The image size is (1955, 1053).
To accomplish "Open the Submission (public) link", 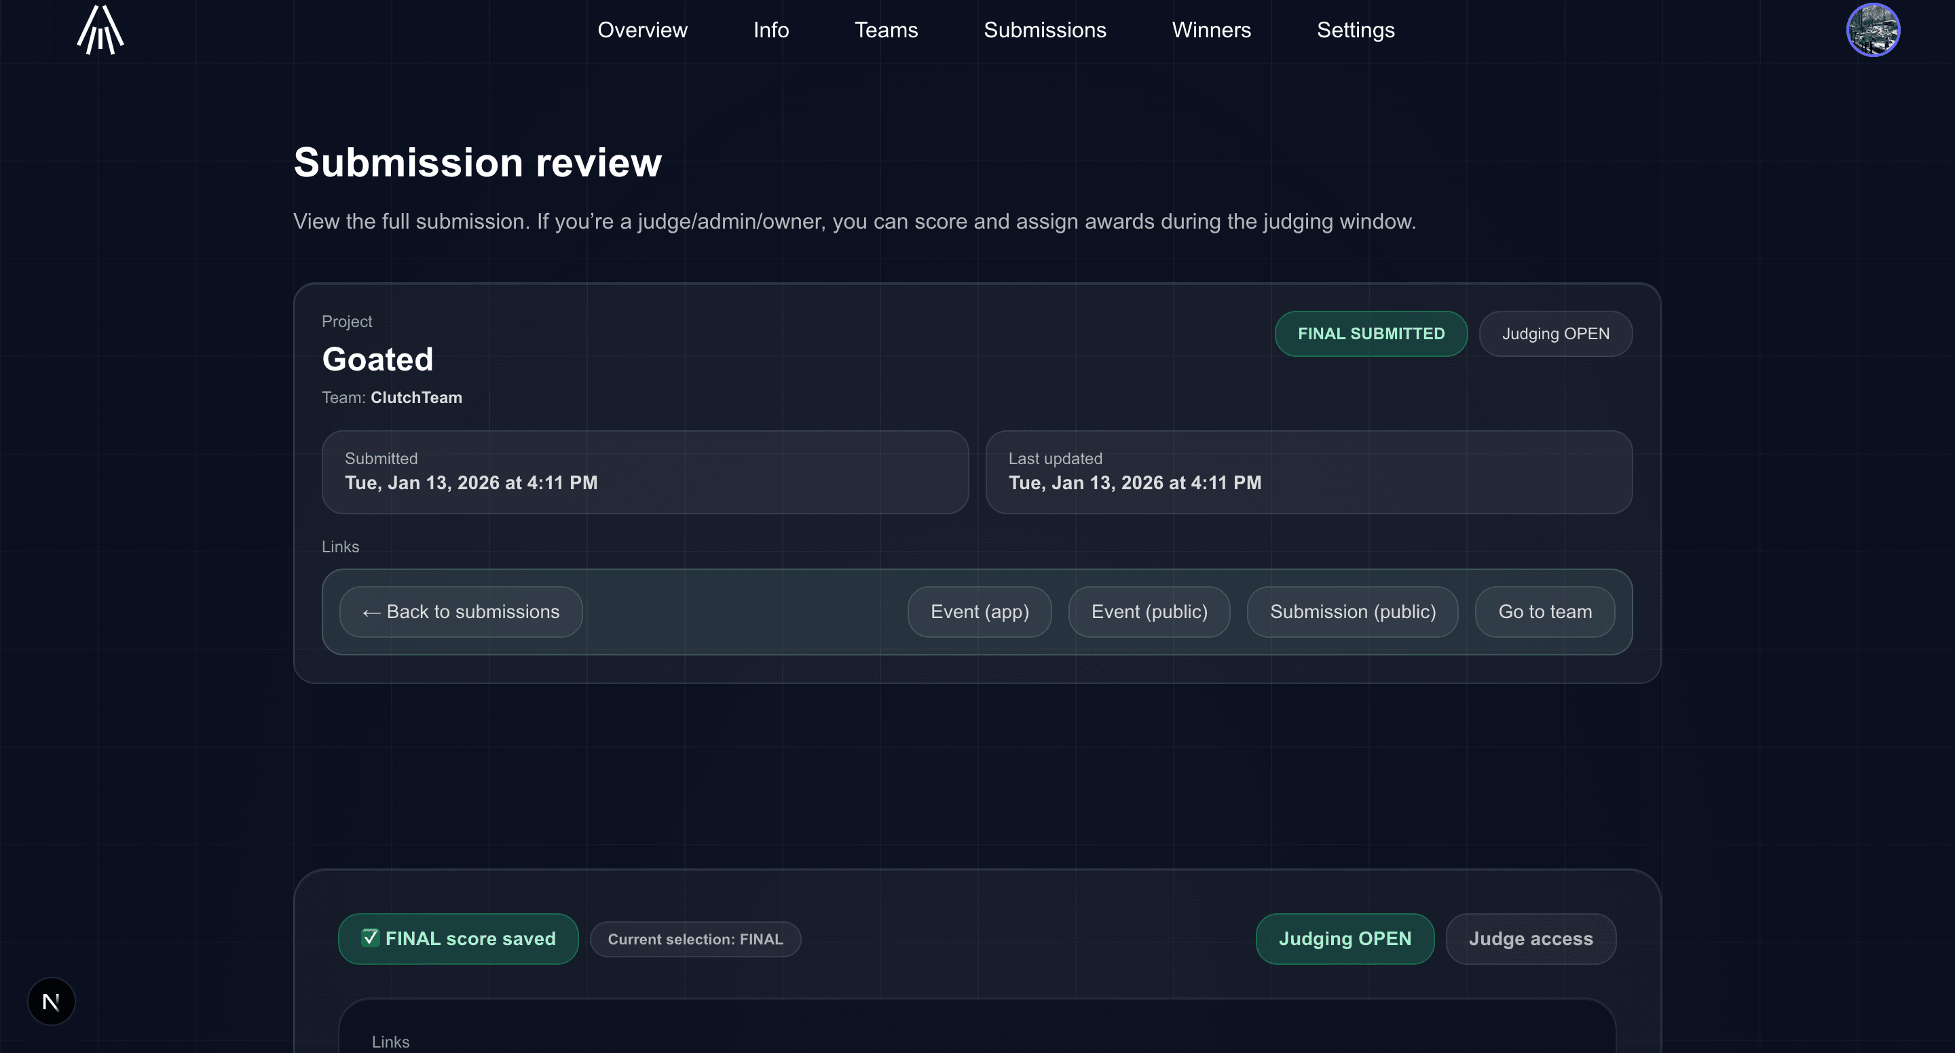I will coord(1352,611).
